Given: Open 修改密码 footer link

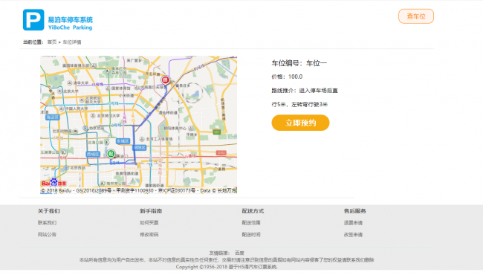Looking at the screenshot, I should point(149,235).
